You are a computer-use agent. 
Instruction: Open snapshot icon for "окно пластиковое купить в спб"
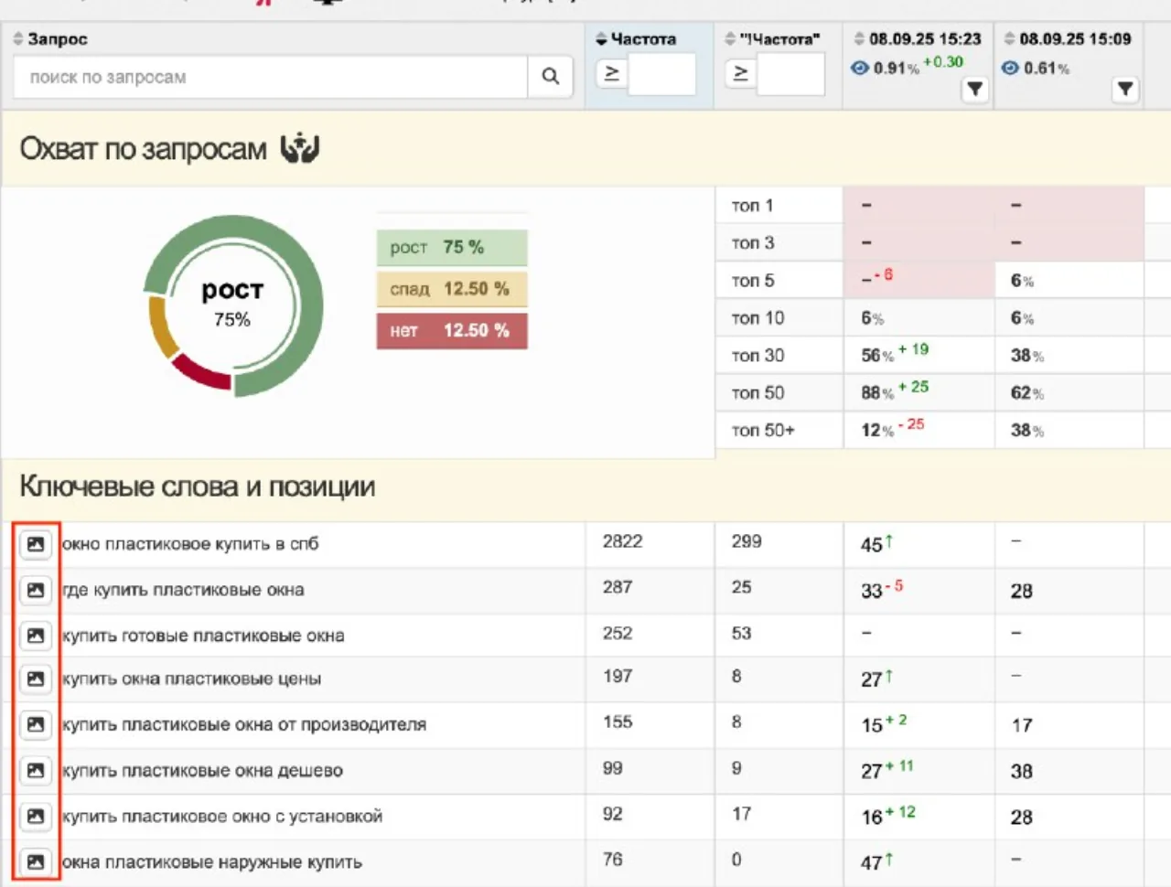click(x=36, y=544)
